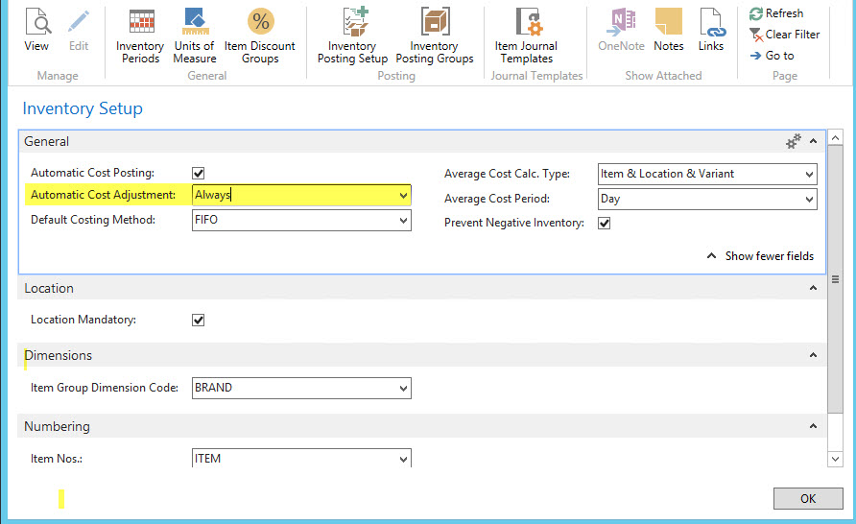Collapse the Dimensions section header
Image resolution: width=856 pixels, height=524 pixels.
(x=814, y=356)
